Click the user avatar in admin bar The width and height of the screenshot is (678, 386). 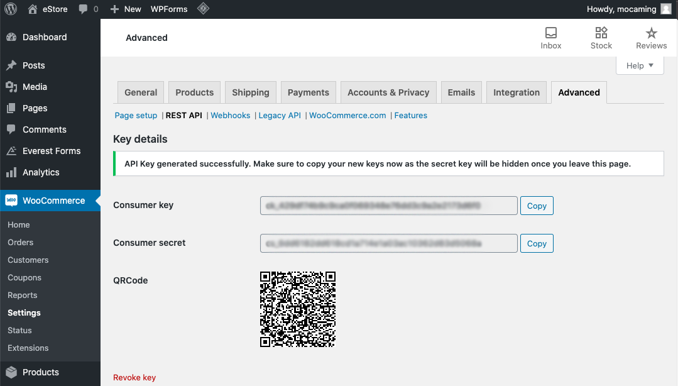pyautogui.click(x=666, y=9)
